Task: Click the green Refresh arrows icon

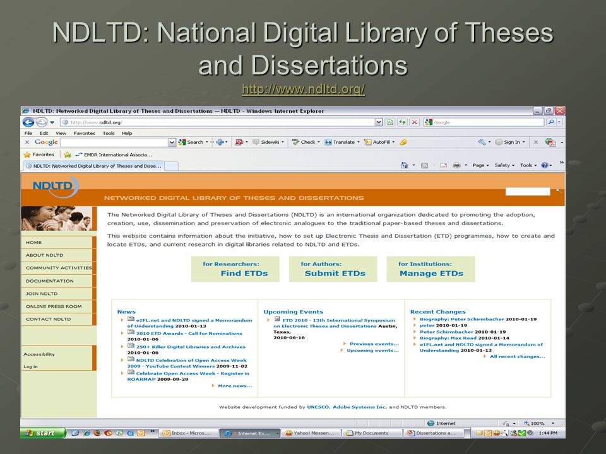Action: [x=402, y=122]
